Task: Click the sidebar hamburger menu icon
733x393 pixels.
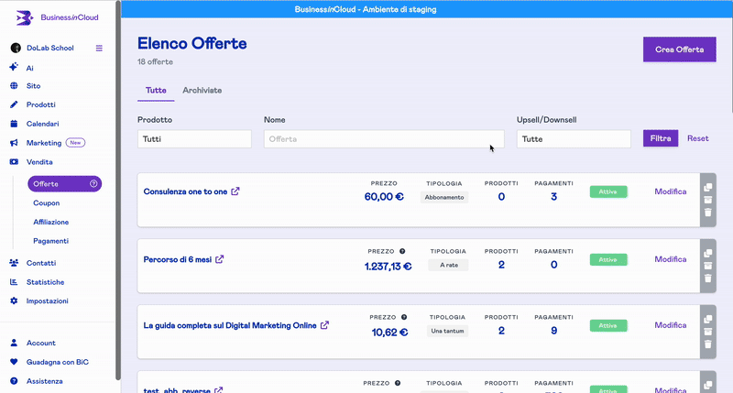Action: coord(99,48)
